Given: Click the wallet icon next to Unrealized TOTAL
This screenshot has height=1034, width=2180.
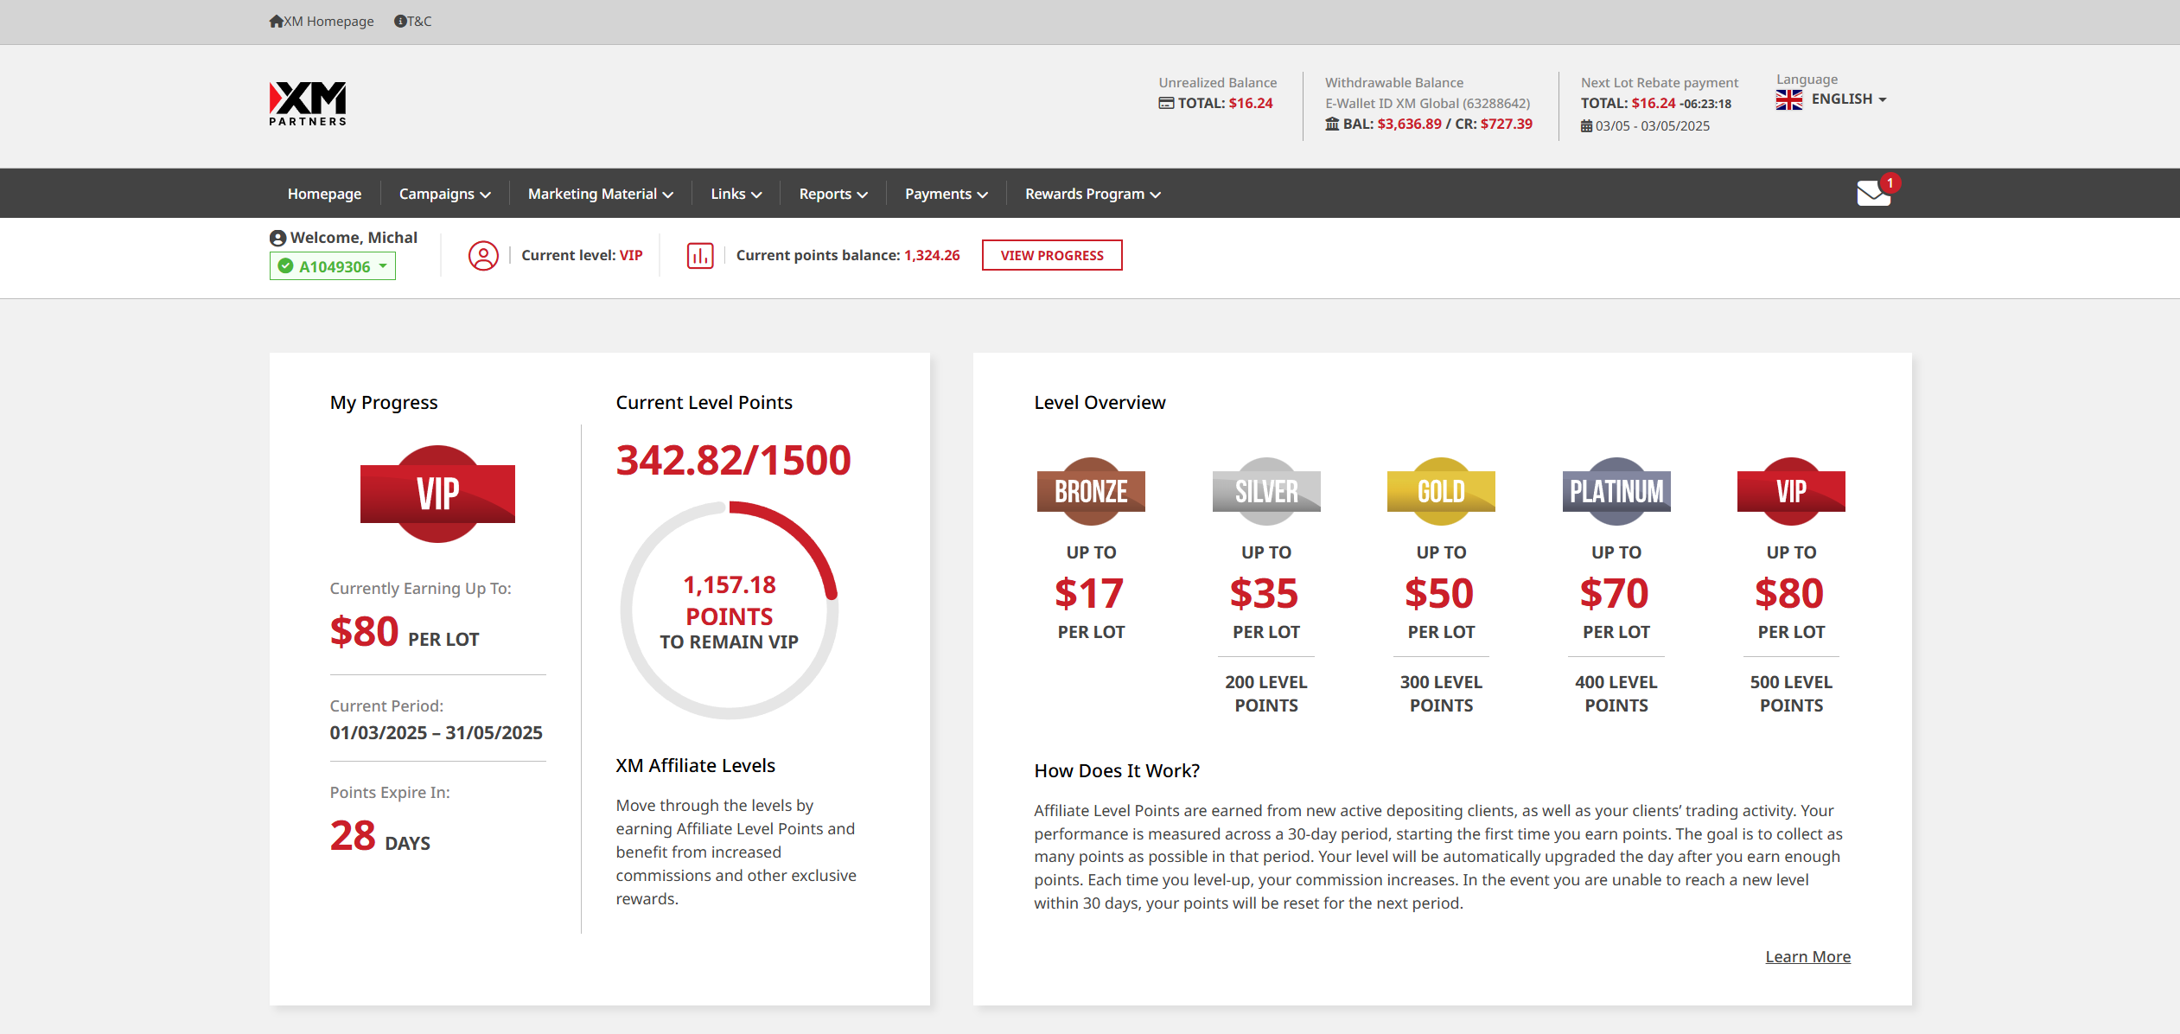Looking at the screenshot, I should point(1166,103).
